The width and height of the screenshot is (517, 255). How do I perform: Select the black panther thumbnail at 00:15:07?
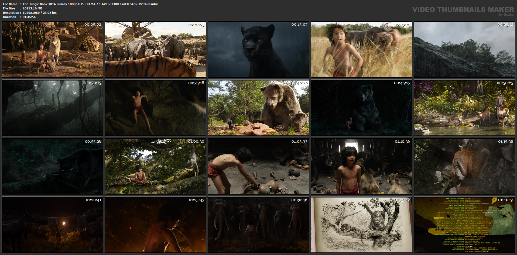(258, 49)
